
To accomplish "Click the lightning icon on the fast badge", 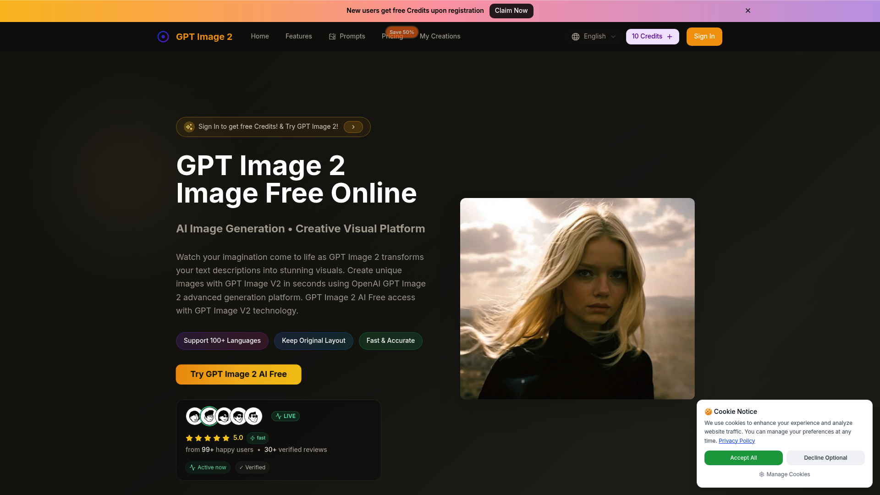I will point(253,438).
